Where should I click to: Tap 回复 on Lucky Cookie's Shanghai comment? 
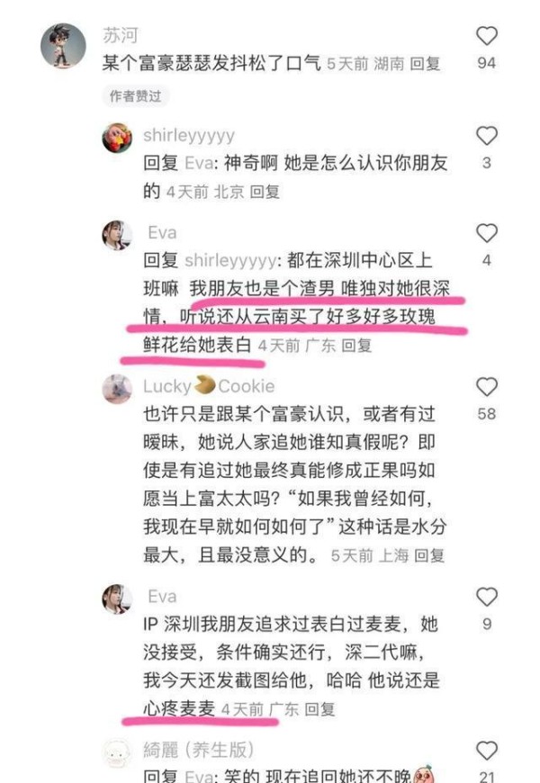429,555
